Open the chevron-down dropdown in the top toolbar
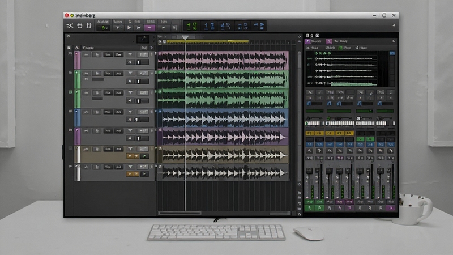This screenshot has height=255, width=453. [x=163, y=28]
